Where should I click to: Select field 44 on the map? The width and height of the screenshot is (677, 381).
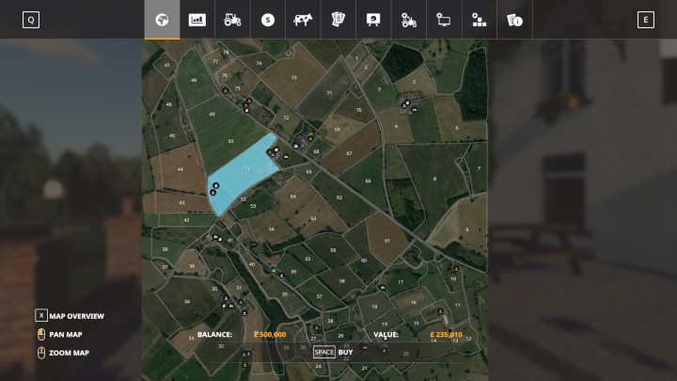click(x=179, y=174)
